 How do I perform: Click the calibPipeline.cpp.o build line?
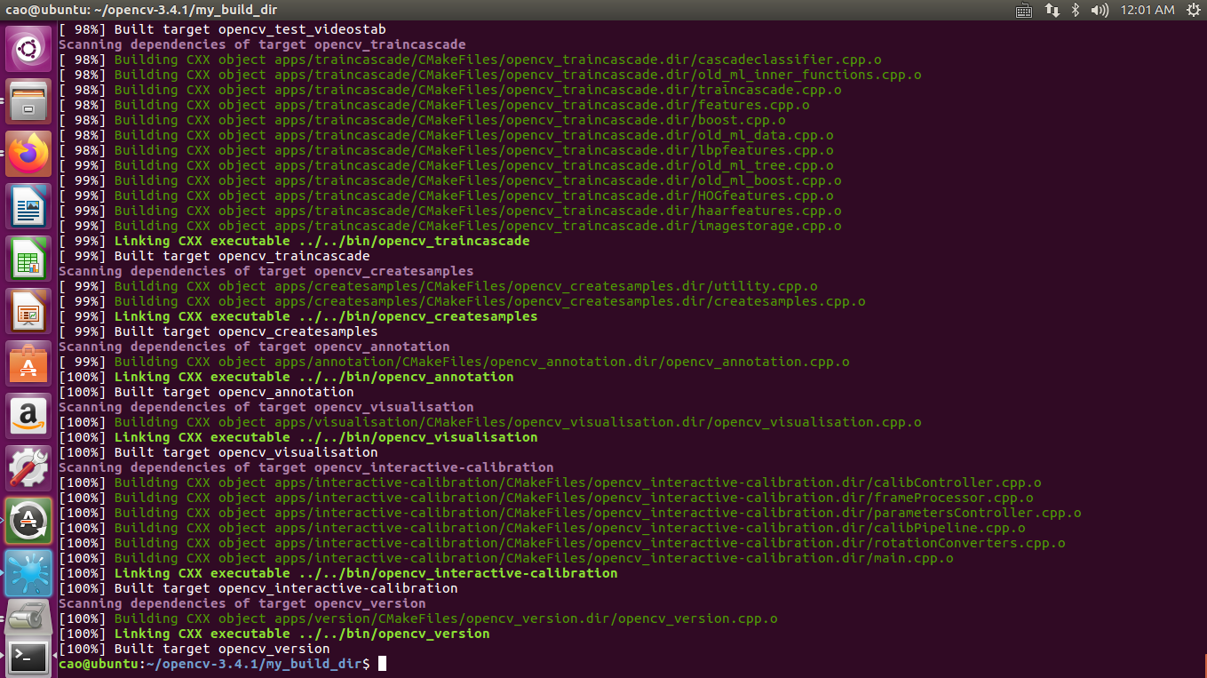coord(542,528)
